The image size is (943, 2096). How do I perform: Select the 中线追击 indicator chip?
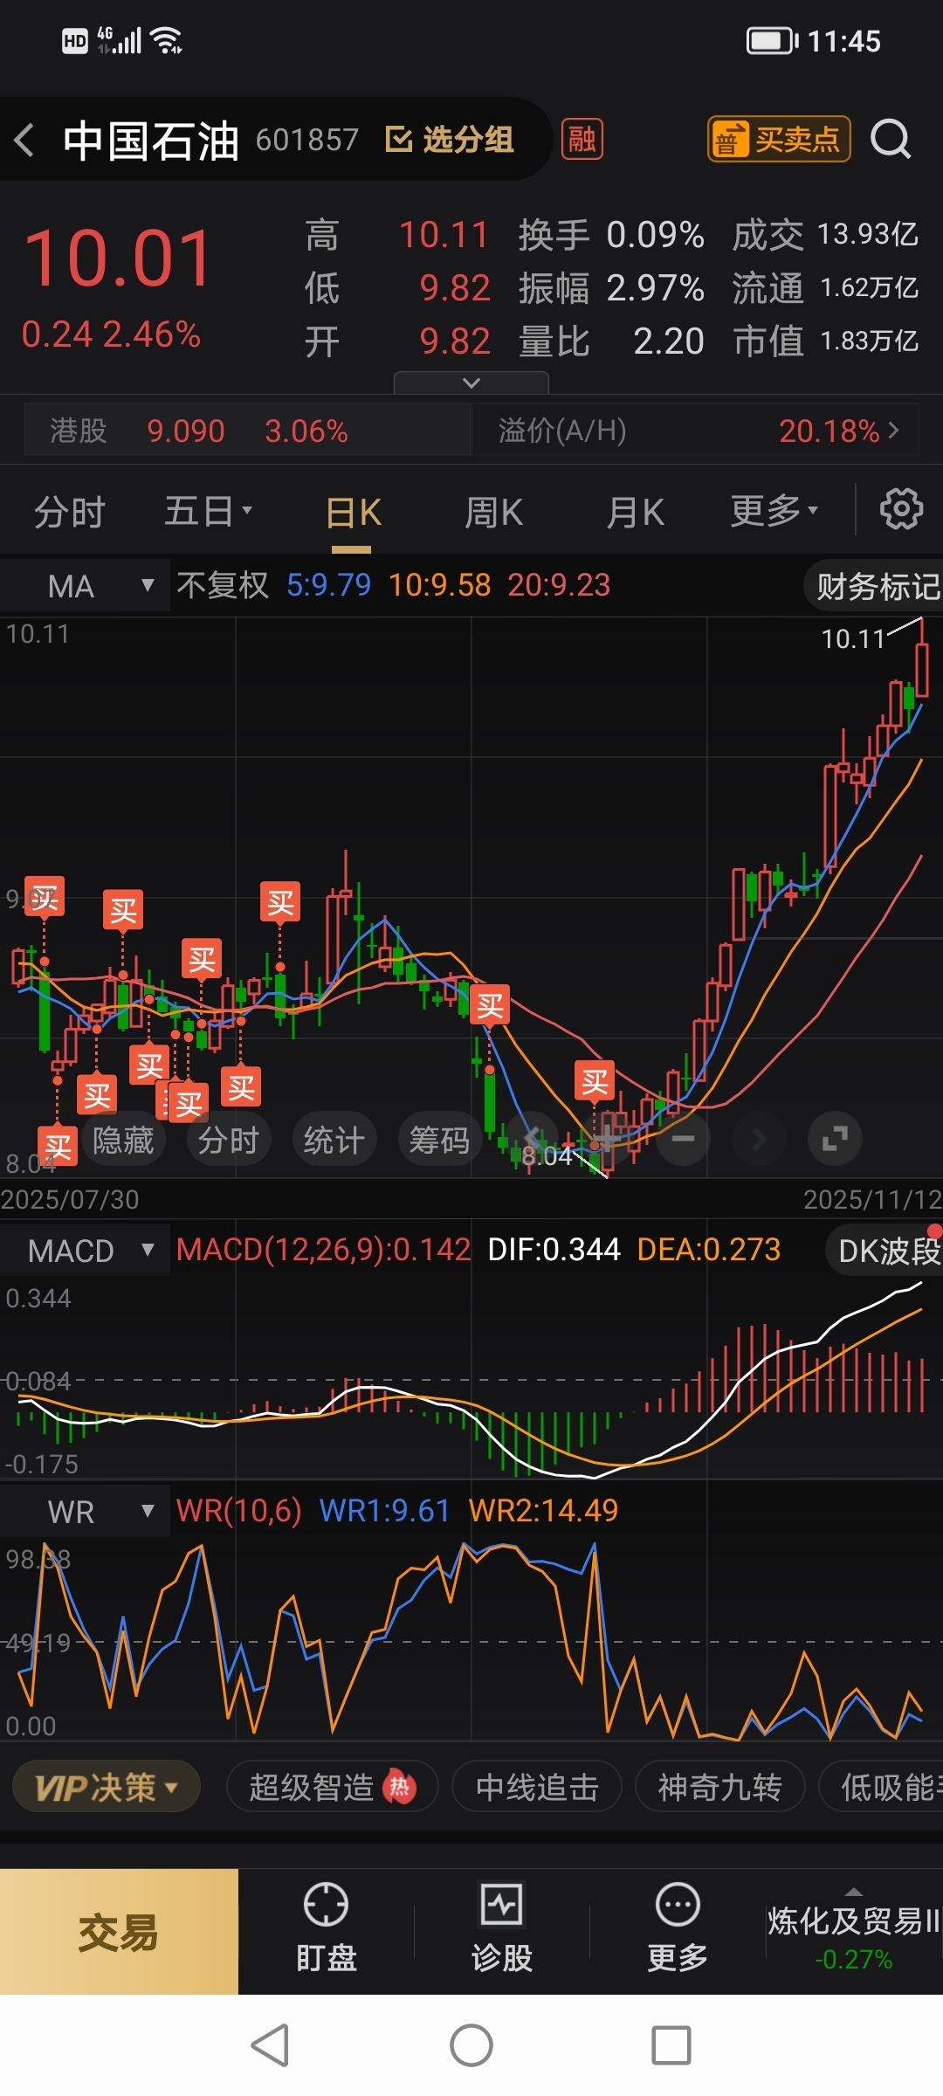tap(537, 1788)
